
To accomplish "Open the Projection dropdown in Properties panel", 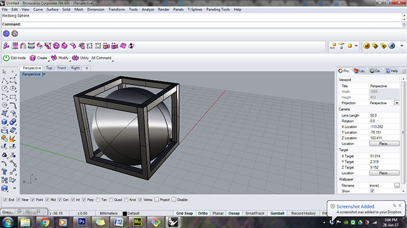I will (396, 103).
